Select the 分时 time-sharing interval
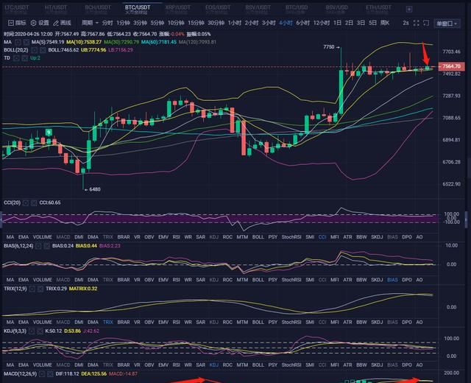471x383 pixels. (107, 23)
